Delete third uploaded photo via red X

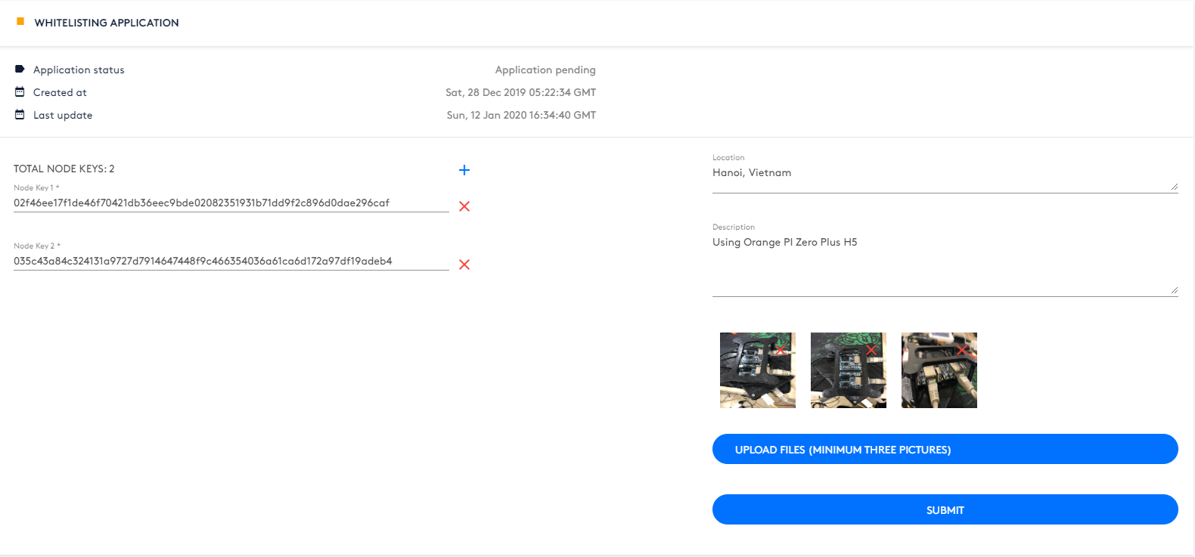[962, 350]
